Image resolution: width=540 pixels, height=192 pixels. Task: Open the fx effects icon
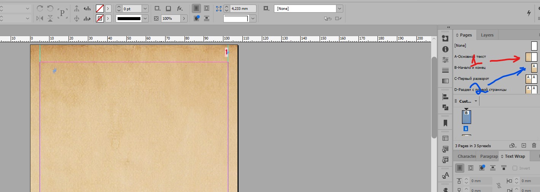pos(180,8)
